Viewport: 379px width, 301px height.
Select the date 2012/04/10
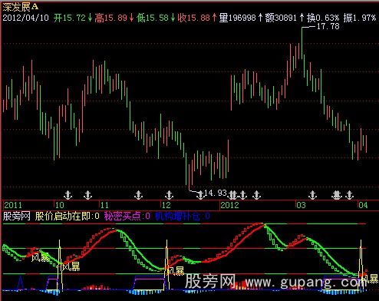[25, 18]
